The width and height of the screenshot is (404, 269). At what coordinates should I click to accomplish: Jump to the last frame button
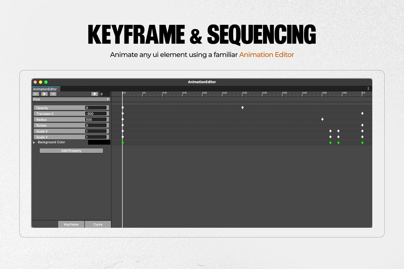(53, 94)
